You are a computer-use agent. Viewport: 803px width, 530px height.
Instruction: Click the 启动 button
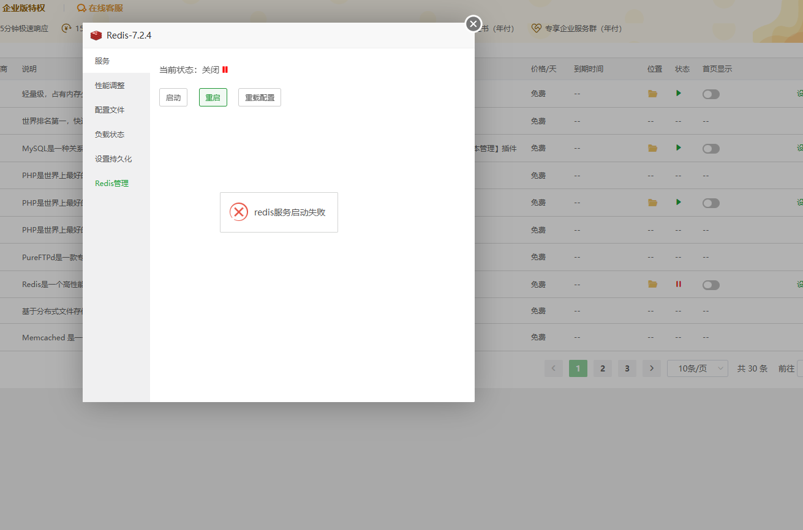[173, 97]
